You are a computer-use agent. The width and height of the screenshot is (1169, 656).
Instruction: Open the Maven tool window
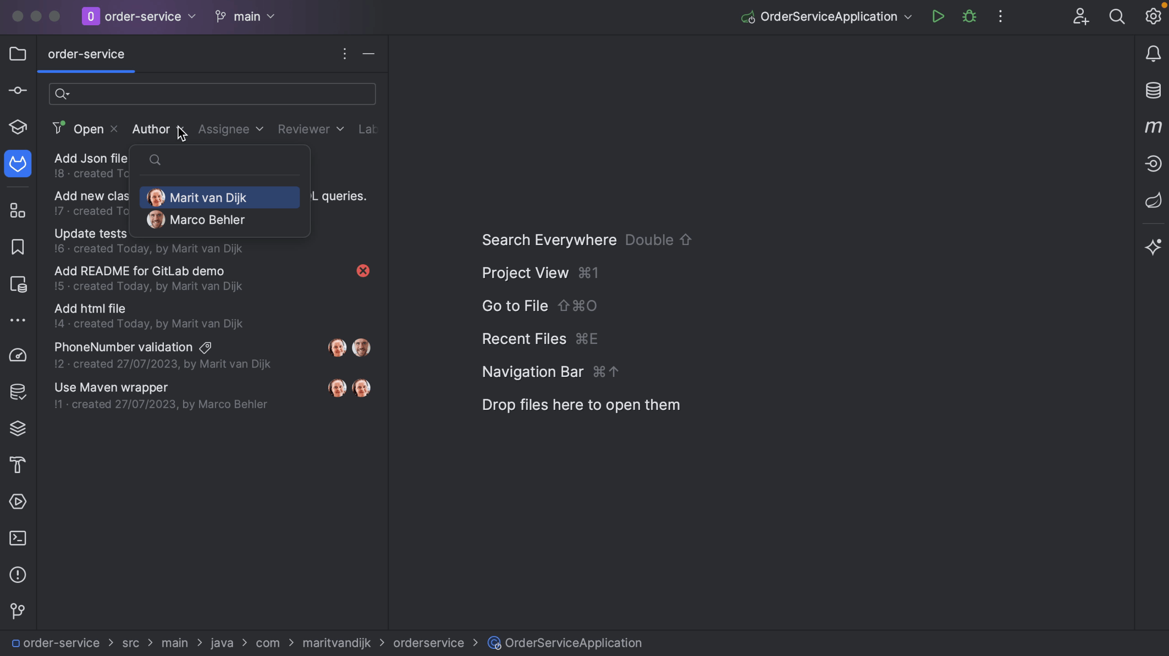coord(1153,127)
